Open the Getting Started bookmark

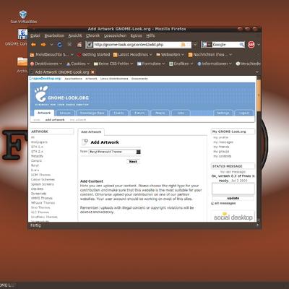pyautogui.click(x=93, y=55)
